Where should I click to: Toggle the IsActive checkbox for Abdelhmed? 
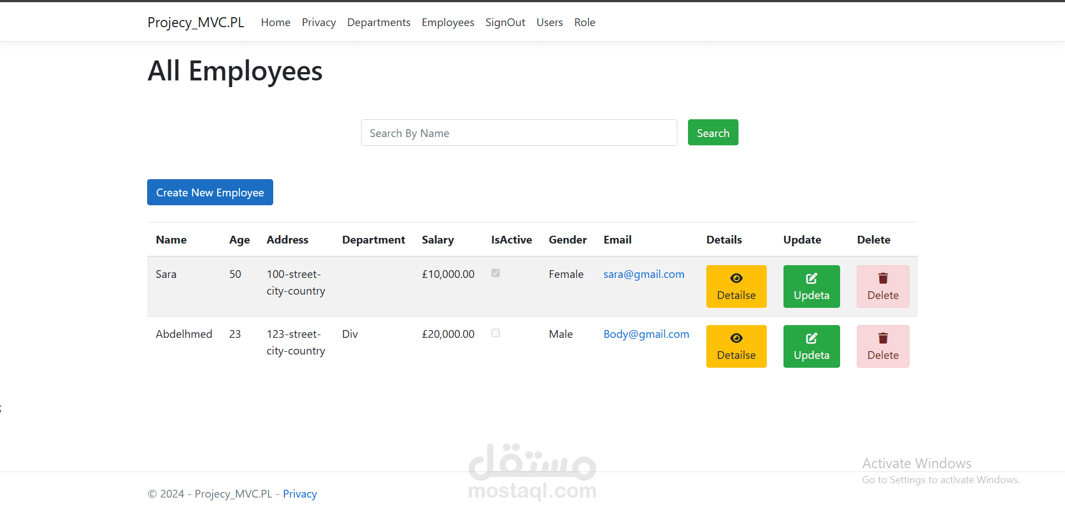click(496, 333)
